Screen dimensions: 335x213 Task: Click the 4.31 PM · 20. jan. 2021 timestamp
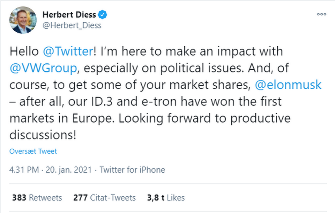[51, 170]
